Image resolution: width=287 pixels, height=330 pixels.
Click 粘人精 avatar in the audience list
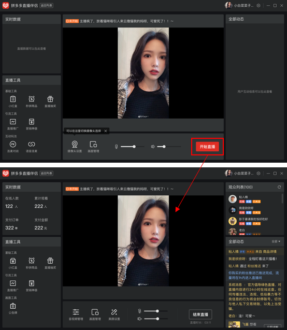(233, 199)
